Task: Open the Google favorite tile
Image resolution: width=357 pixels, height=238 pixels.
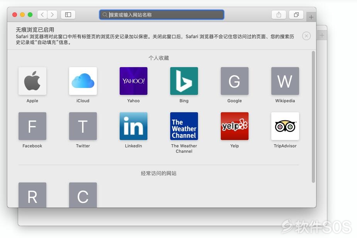Action: click(235, 81)
